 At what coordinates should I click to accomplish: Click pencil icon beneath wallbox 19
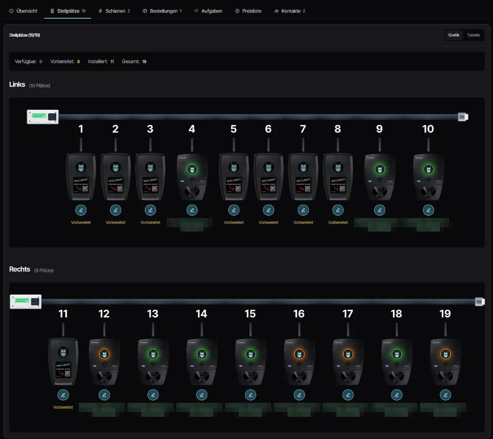[x=445, y=395]
